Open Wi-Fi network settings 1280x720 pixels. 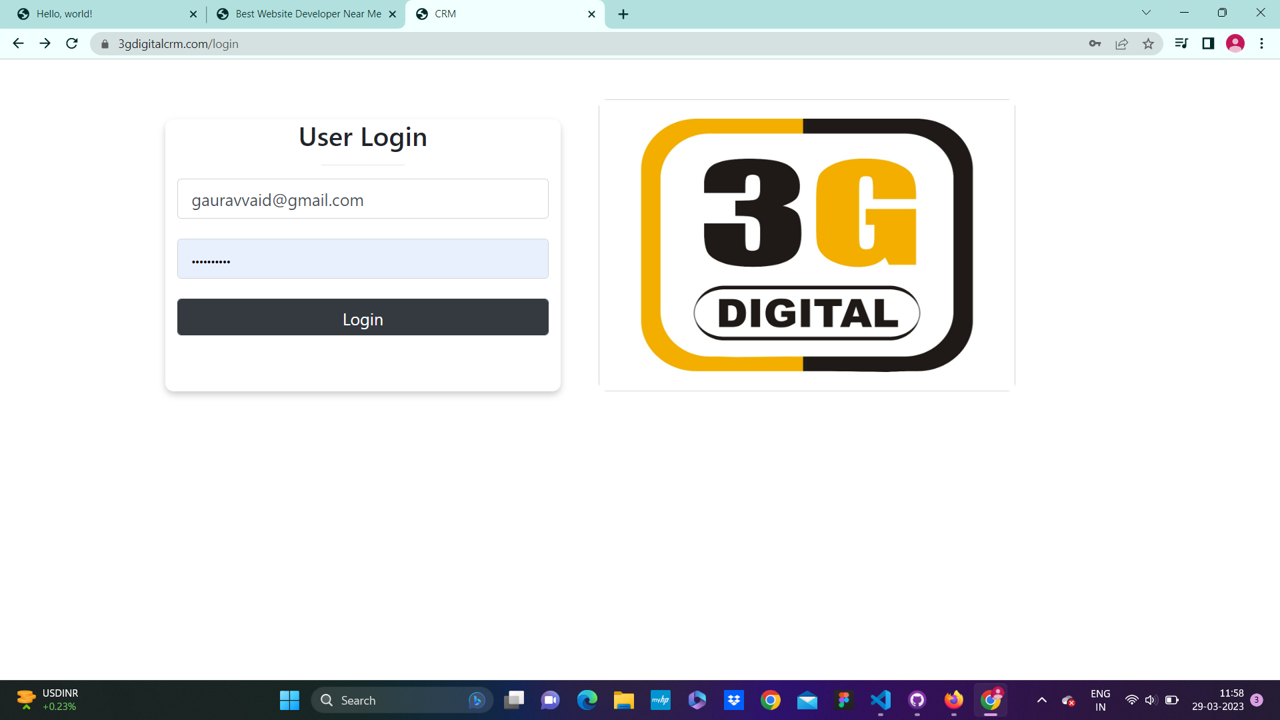[1131, 700]
